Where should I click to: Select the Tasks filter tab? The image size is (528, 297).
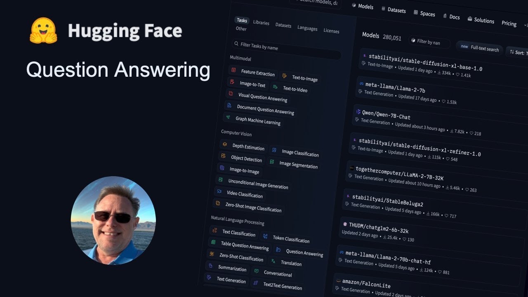(x=242, y=20)
